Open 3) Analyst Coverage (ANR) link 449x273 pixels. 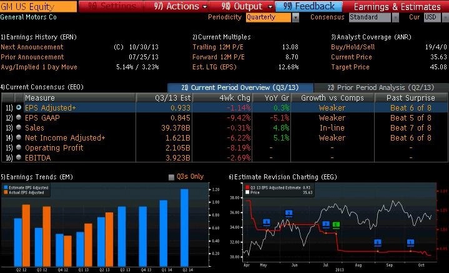[x=371, y=37]
